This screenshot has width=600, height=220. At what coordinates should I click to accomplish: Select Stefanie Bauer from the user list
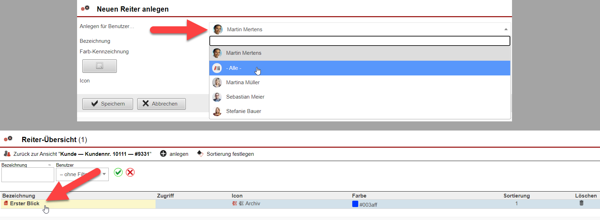[x=244, y=111]
